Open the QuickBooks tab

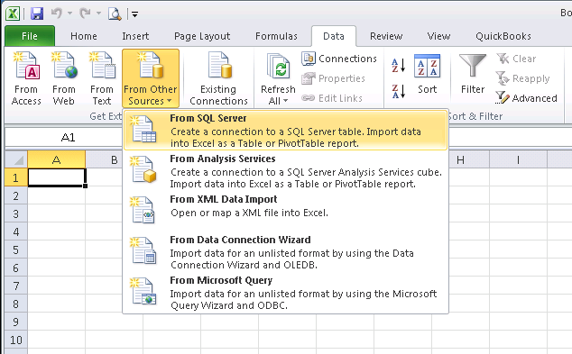point(503,36)
